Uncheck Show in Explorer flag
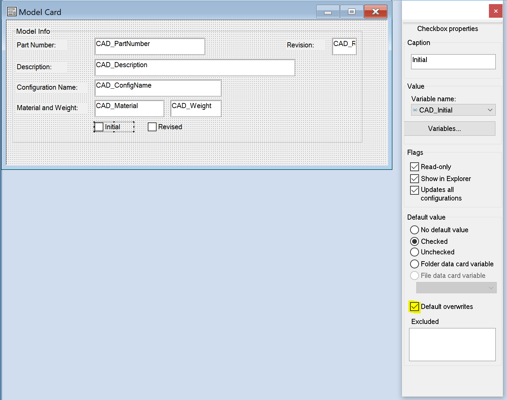The image size is (507, 400). (x=415, y=179)
